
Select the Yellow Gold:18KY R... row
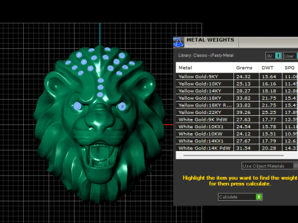(237, 105)
